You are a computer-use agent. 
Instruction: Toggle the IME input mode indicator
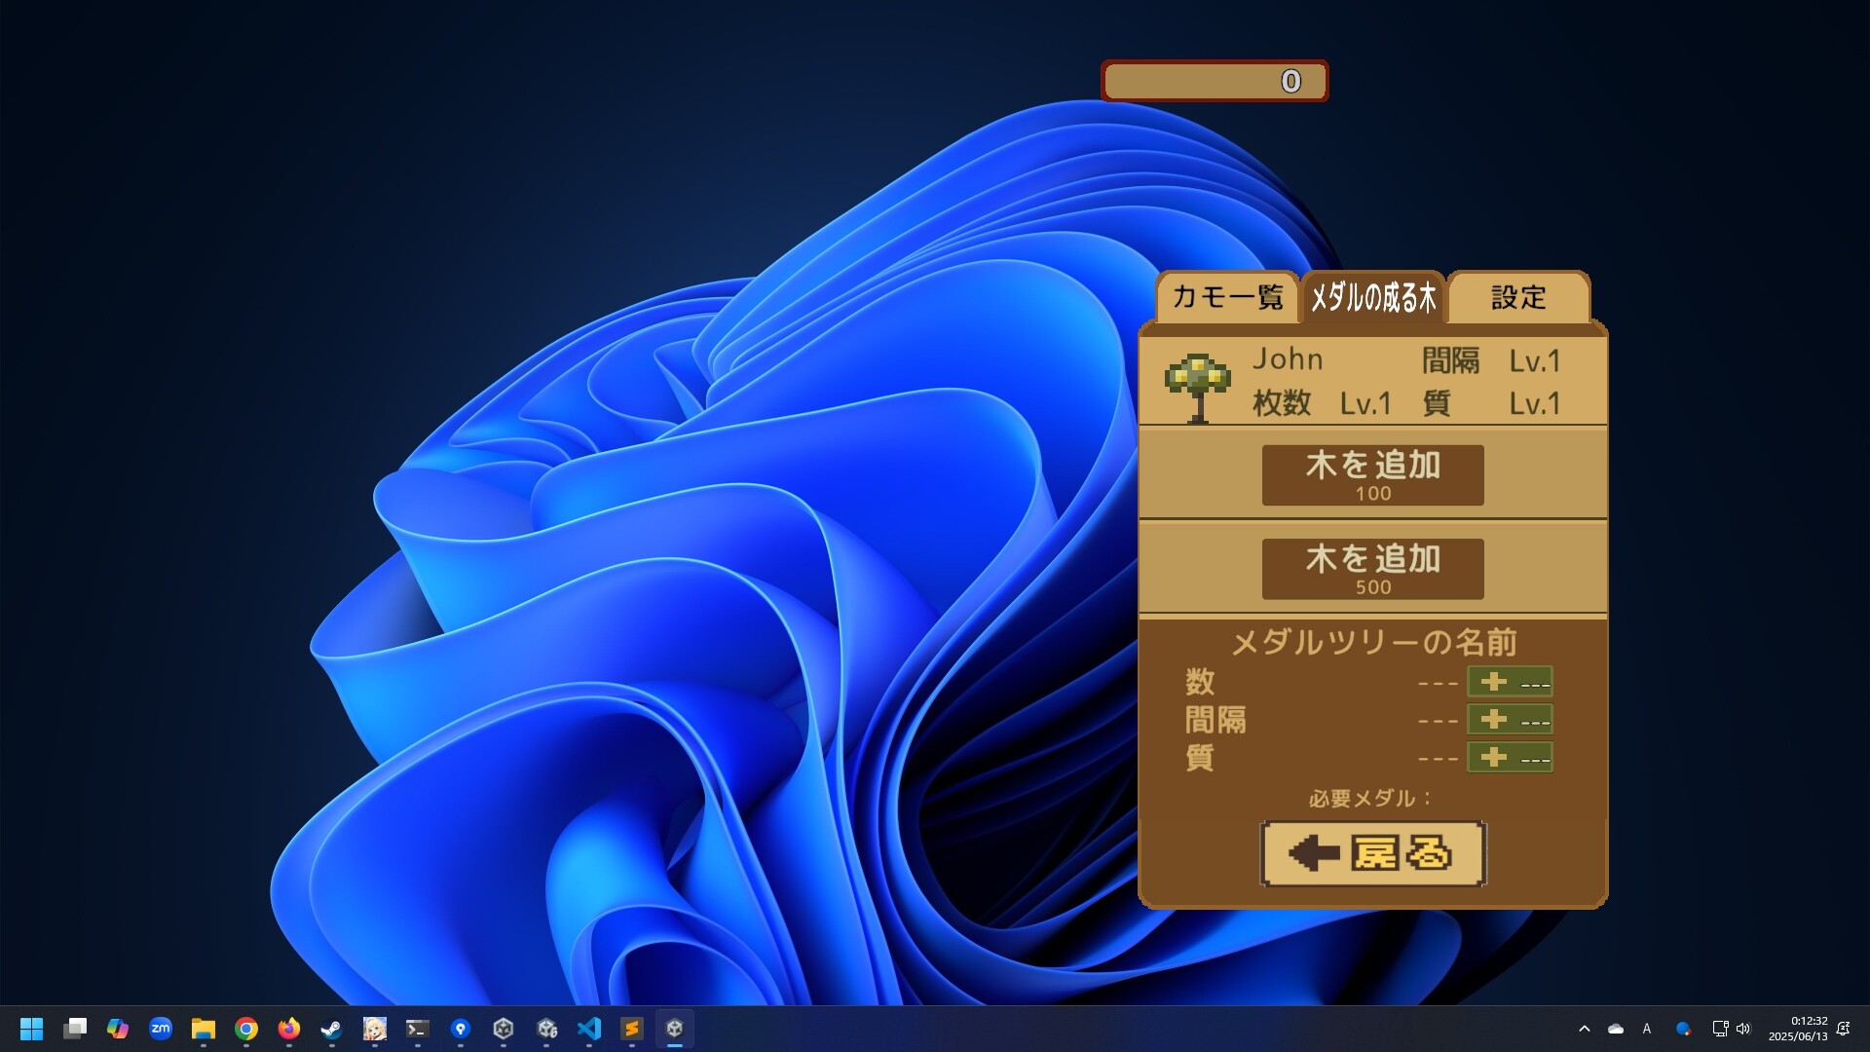(x=1646, y=1028)
